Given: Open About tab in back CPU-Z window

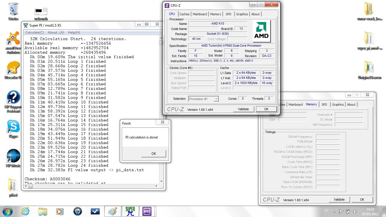Looking at the screenshot, I should tap(351, 105).
